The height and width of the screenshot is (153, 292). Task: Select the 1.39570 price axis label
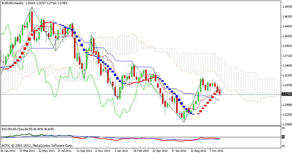point(287,46)
